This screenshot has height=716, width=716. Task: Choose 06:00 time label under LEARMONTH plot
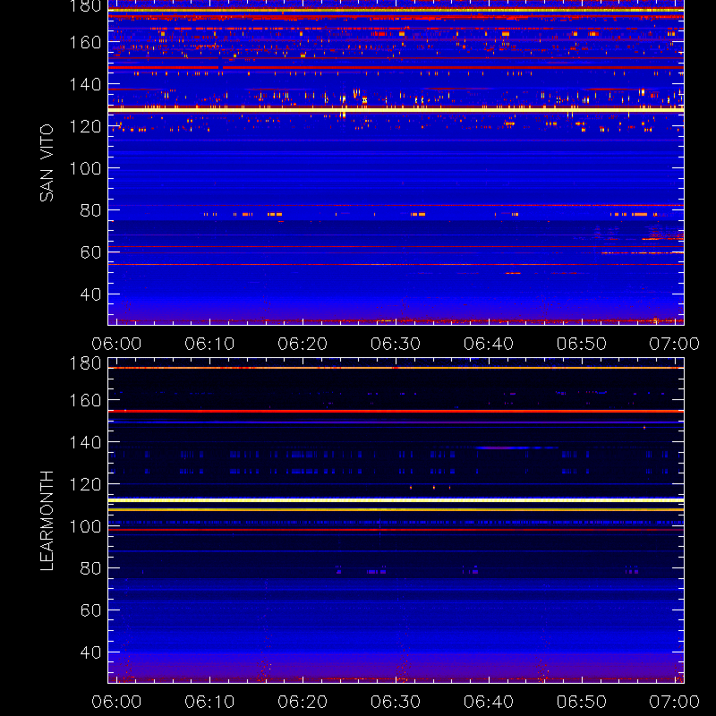pos(116,702)
